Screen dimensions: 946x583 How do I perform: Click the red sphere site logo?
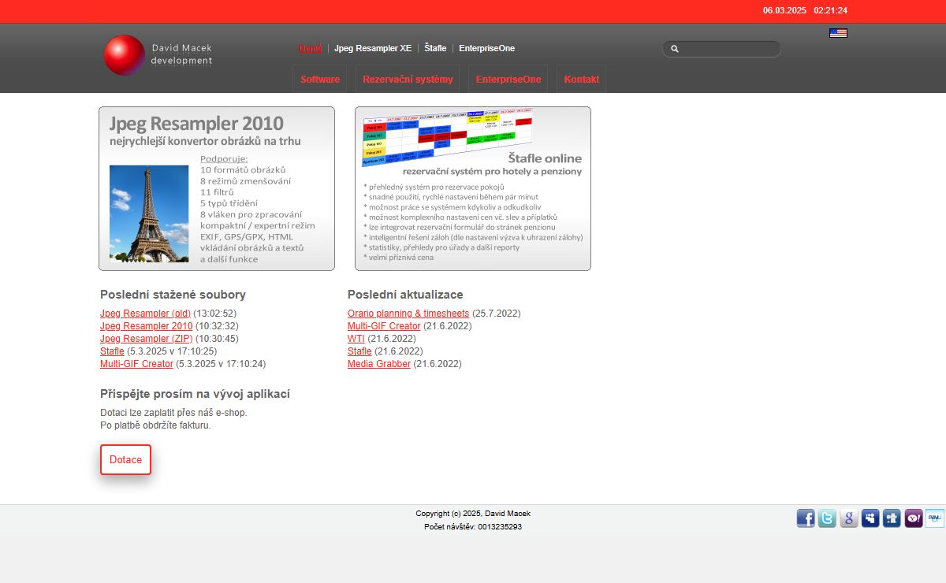tap(125, 55)
